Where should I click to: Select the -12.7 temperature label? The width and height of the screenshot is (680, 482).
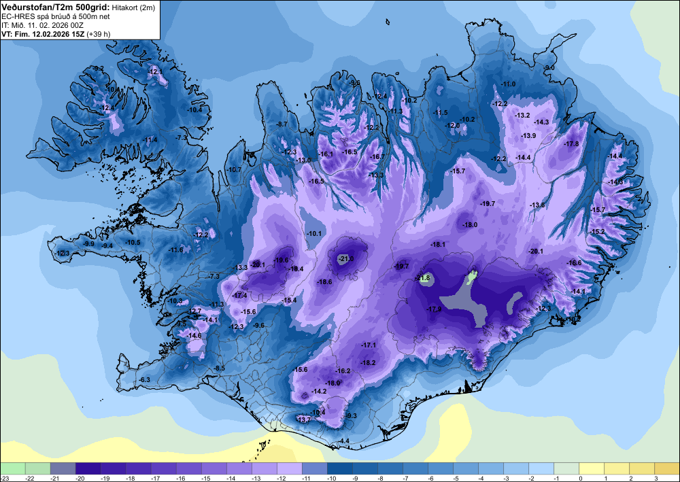[196, 311]
